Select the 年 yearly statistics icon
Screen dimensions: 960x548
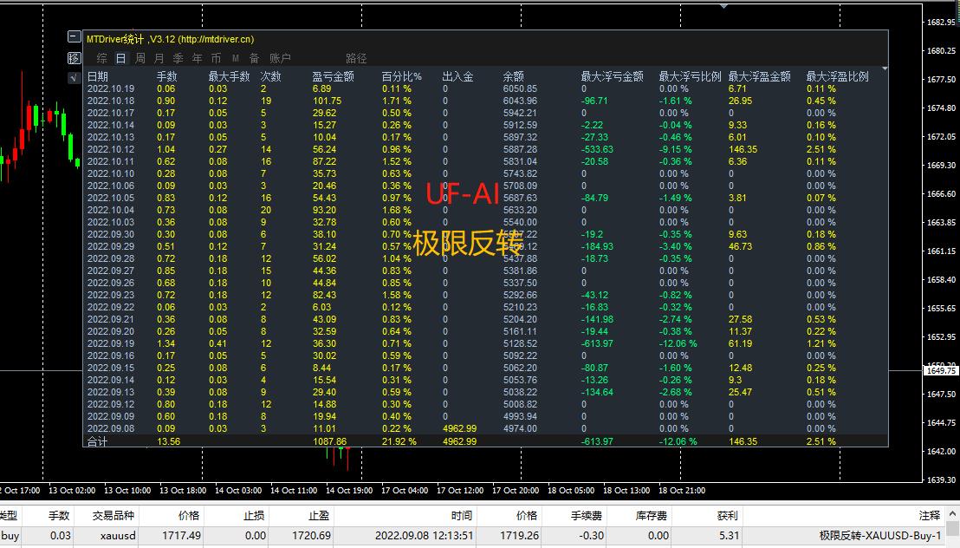[195, 58]
